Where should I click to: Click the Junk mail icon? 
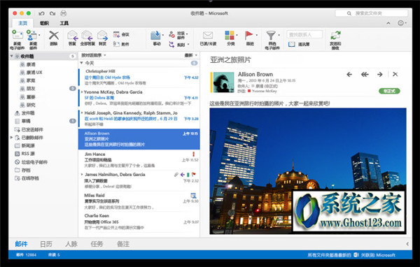click(x=172, y=34)
